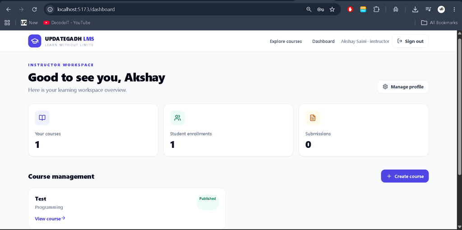
Task: Bookmark this page with star icon
Action: 332,9
